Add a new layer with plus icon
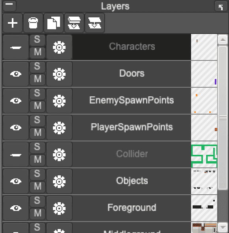 (x=13, y=23)
